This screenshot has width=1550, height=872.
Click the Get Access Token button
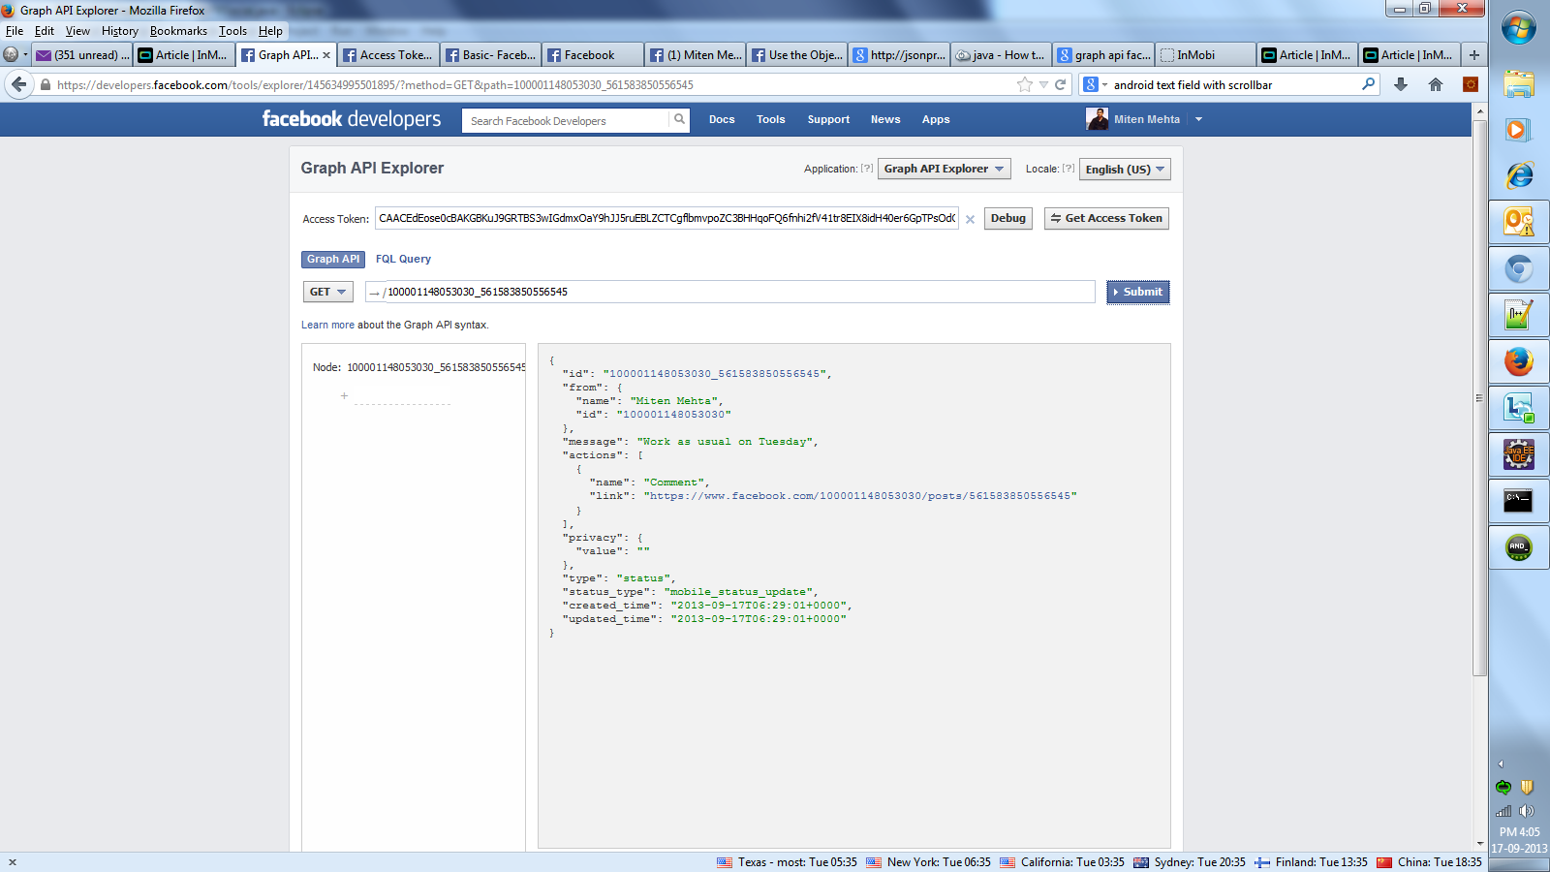tap(1106, 218)
